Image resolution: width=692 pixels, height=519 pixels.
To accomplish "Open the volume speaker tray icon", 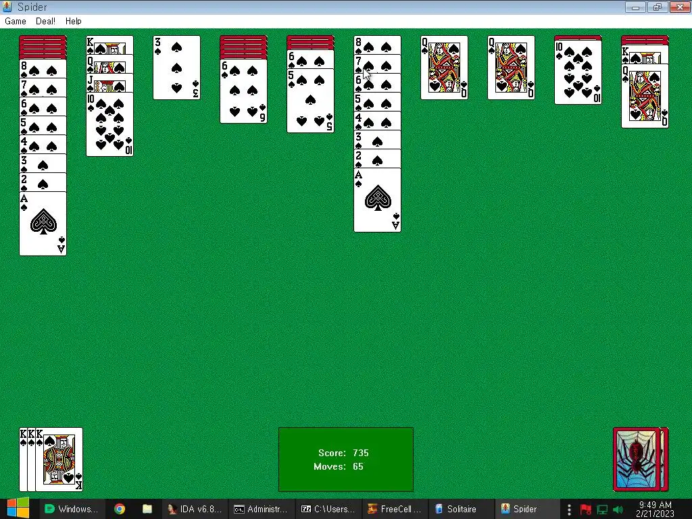I will tap(618, 510).
